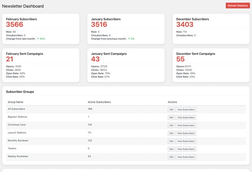This screenshot has width=252, height=172.
Task: Click the Monthly Rundown group name
Action: coord(18,141)
